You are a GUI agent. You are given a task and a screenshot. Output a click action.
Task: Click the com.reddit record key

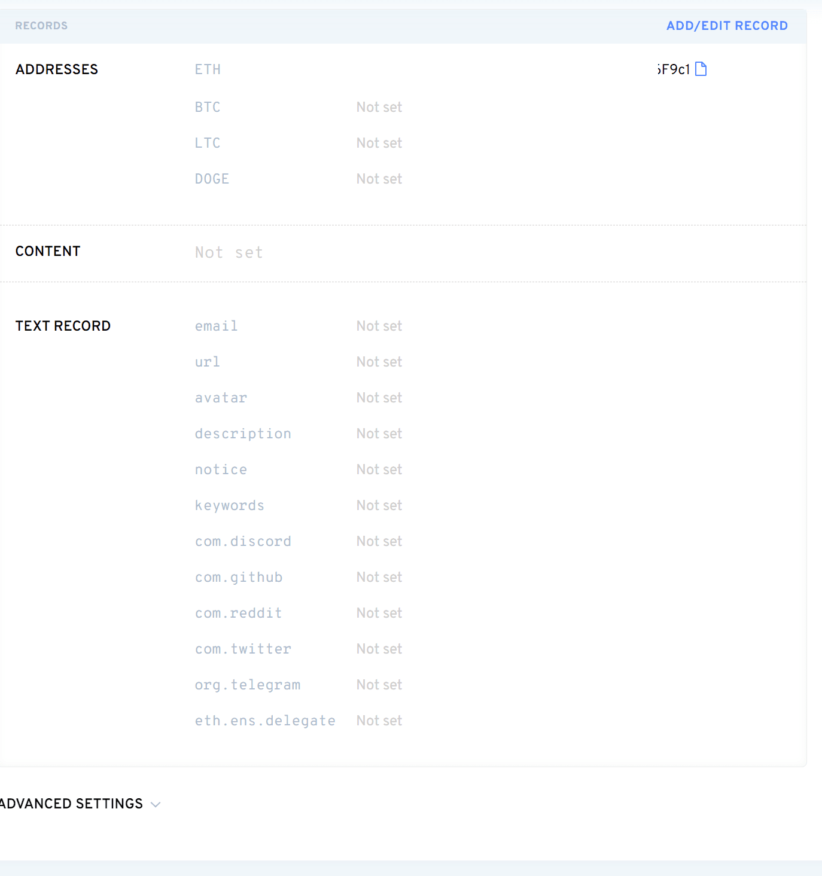pos(238,613)
